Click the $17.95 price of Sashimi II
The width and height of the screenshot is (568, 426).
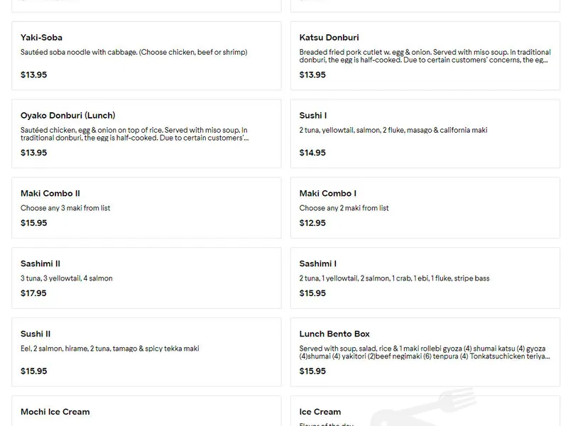pos(33,293)
